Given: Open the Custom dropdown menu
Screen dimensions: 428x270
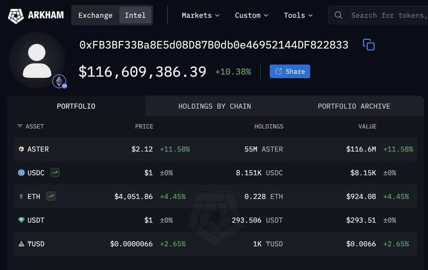Looking at the screenshot, I should [x=251, y=15].
